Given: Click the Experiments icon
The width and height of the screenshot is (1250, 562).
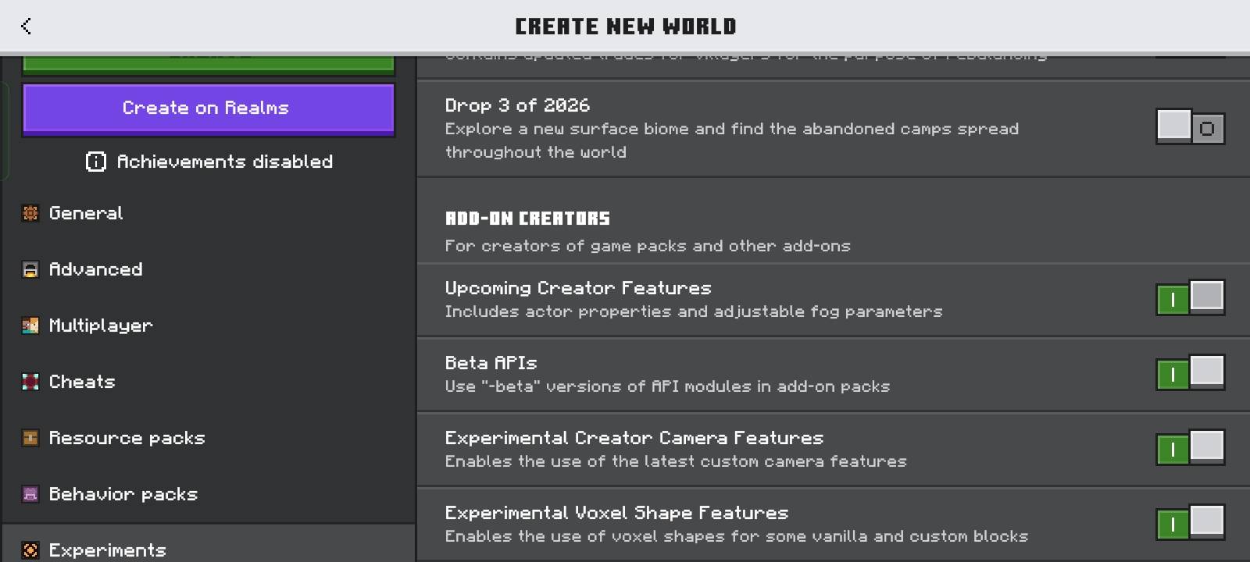Looking at the screenshot, I should [30, 550].
